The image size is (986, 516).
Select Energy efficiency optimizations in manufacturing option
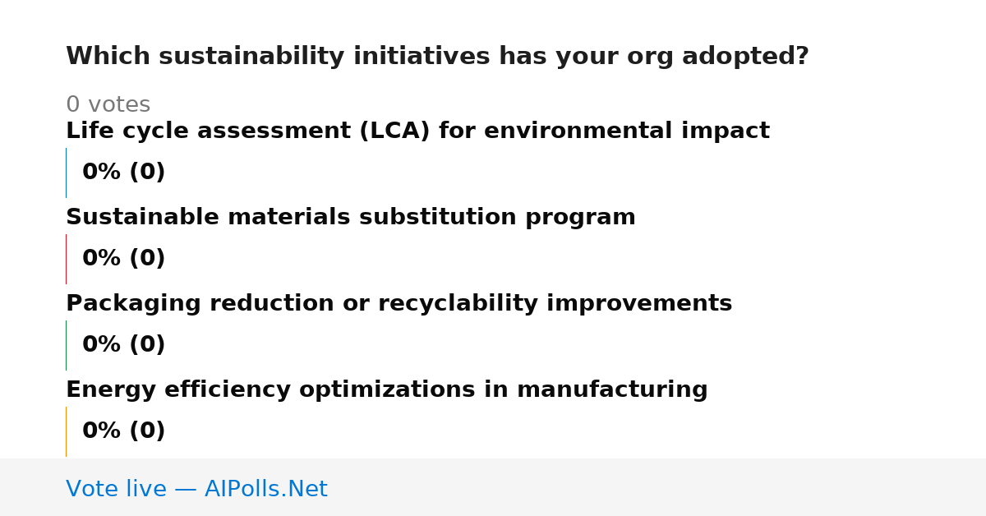(386, 390)
